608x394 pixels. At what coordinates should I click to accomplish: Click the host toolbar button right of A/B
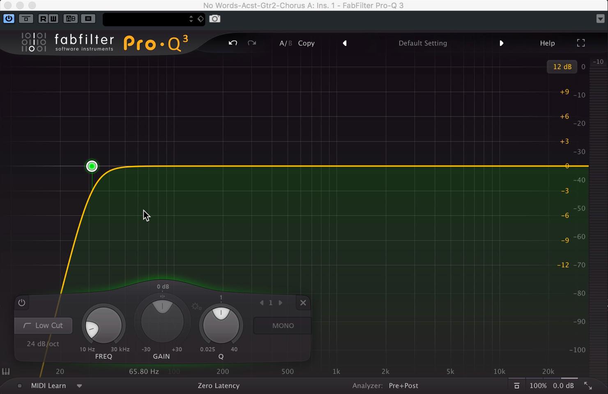(88, 18)
